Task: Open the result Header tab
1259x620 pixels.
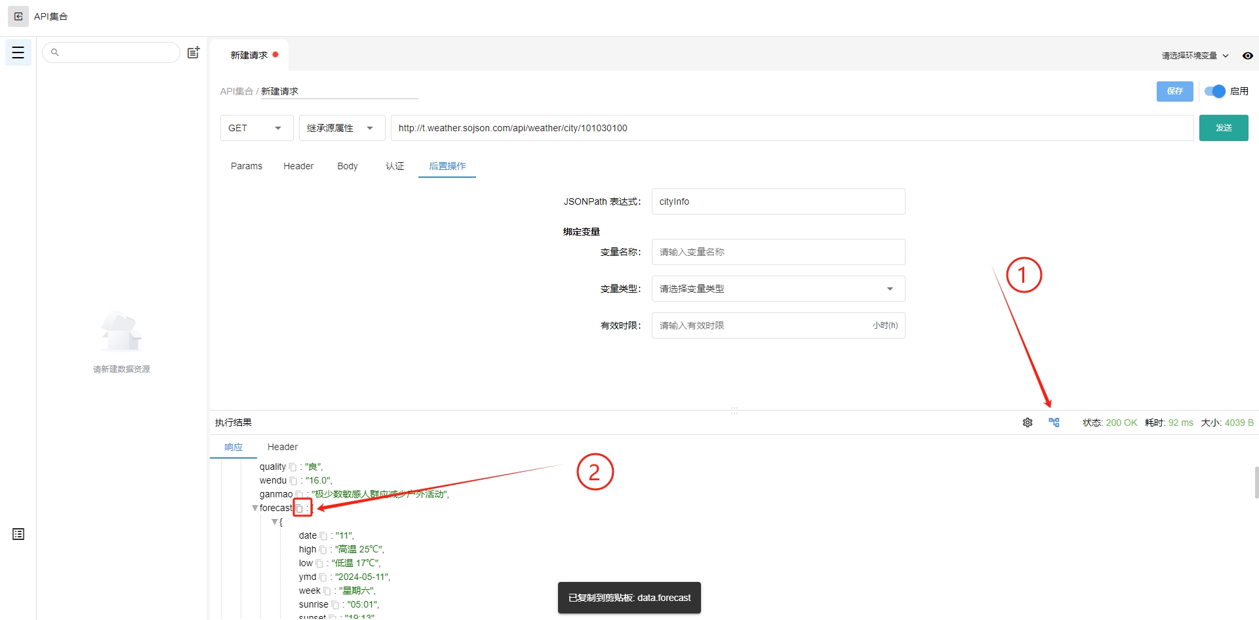Action: pos(283,447)
